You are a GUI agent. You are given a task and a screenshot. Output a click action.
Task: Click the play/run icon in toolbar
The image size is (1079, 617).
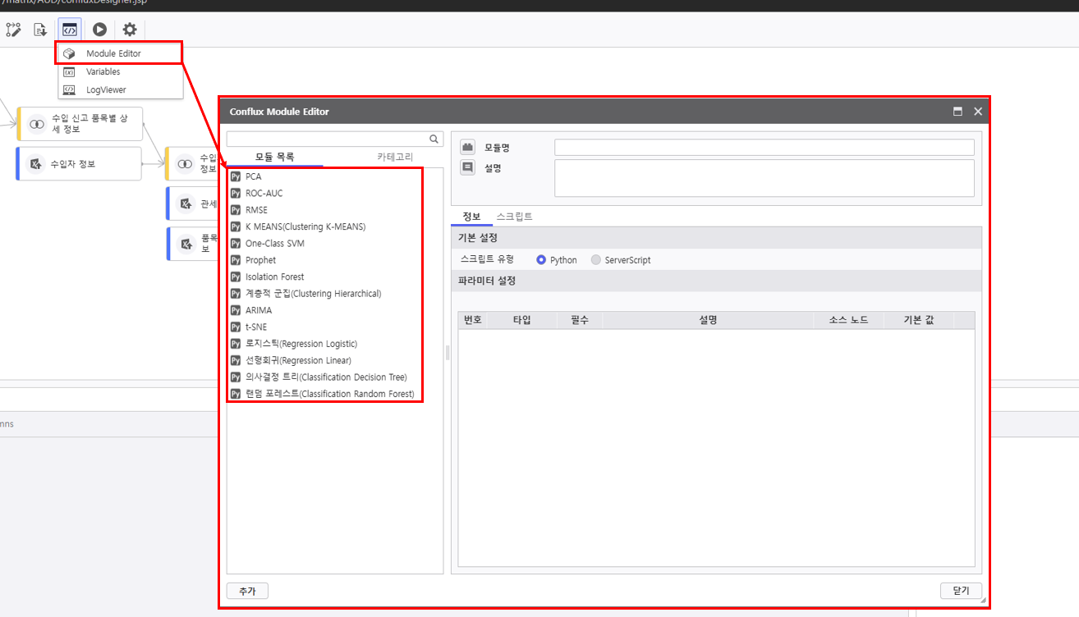click(99, 30)
